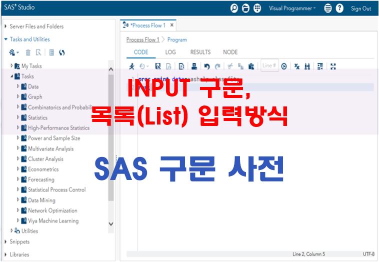Click the Line # input field
The height and width of the screenshot is (262, 379).
(x=269, y=65)
